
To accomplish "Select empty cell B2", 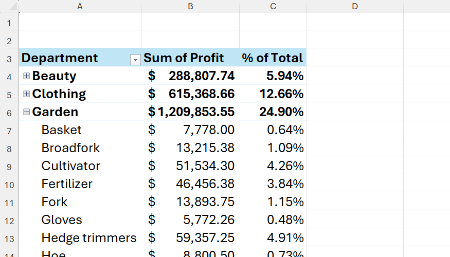I will point(190,39).
